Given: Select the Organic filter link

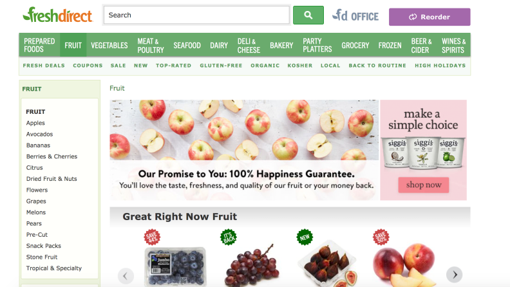Looking at the screenshot, I should tap(265, 66).
